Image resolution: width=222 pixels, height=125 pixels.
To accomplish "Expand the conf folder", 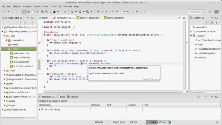I will (x=5, y=70).
